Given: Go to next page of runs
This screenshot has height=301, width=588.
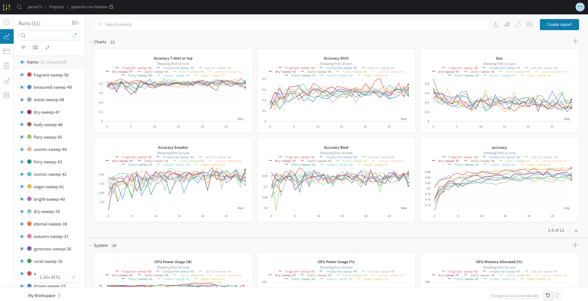Looking at the screenshot, I should click(73, 277).
